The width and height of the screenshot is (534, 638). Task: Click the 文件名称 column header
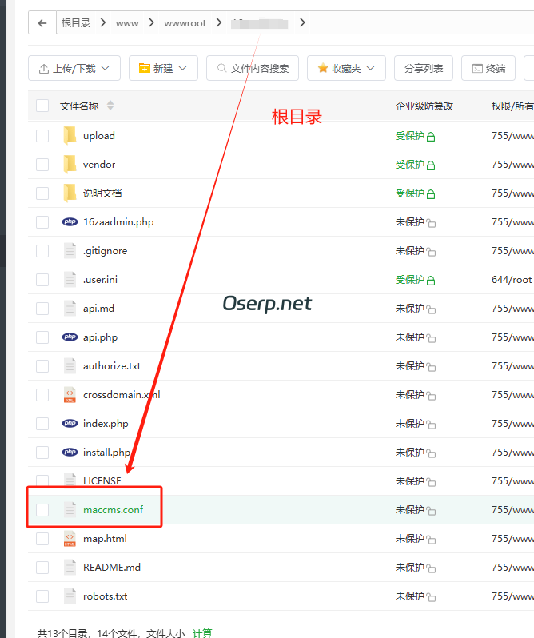79,106
